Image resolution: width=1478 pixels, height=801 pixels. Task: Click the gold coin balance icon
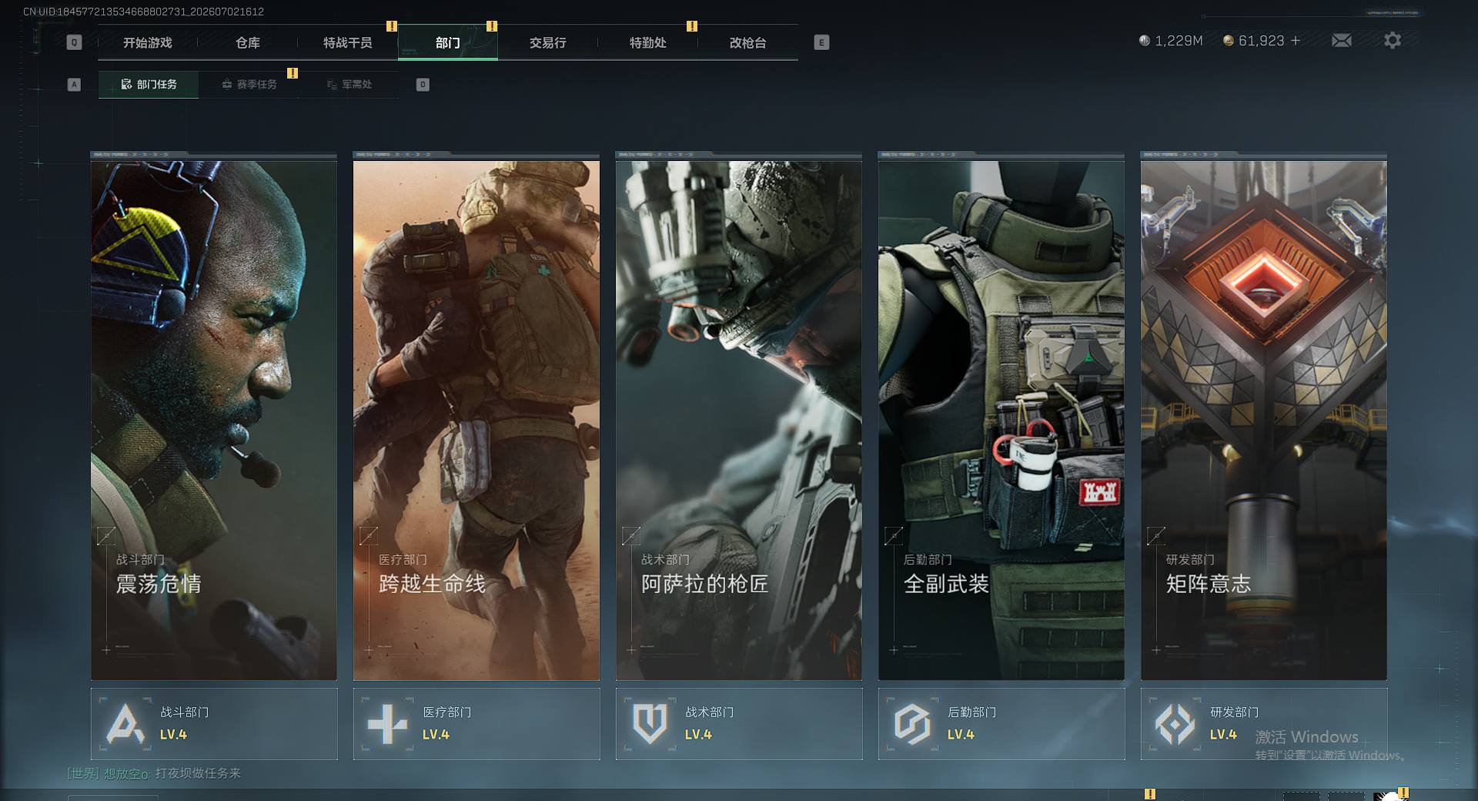click(x=1229, y=40)
